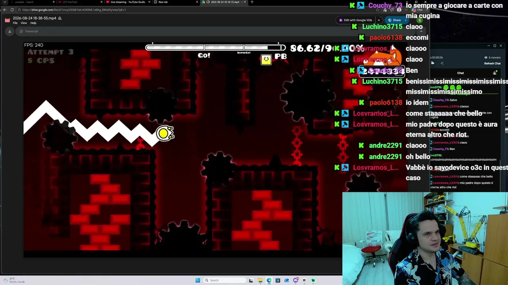The width and height of the screenshot is (508, 285).
Task: Click the taskbar Search box
Action: pyautogui.click(x=225, y=280)
